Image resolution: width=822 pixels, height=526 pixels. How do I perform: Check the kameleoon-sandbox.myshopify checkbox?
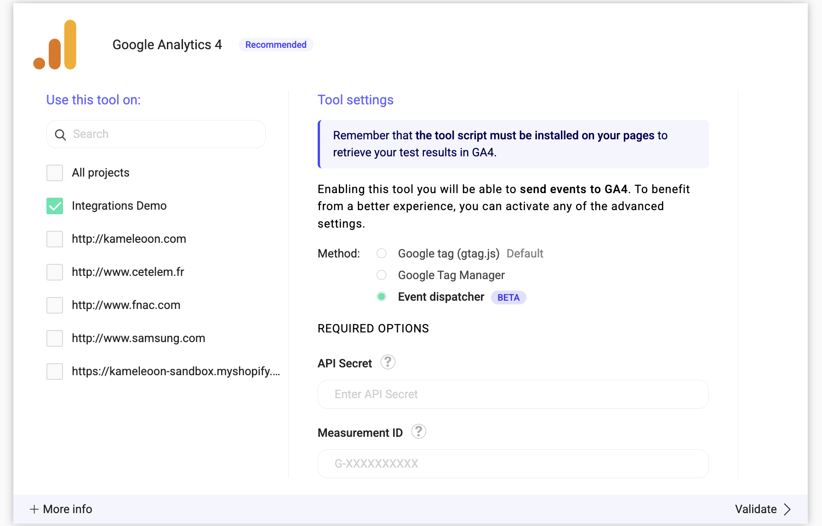click(55, 372)
